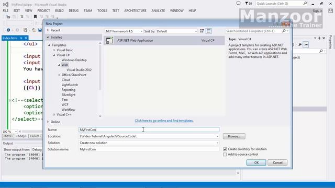Screen dimensions: 335x188
Task: Click the Browse... button
Action: 234,136
